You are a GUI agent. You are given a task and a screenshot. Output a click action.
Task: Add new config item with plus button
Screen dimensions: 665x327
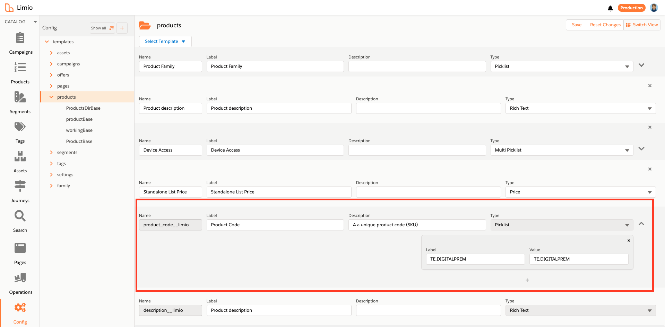122,28
